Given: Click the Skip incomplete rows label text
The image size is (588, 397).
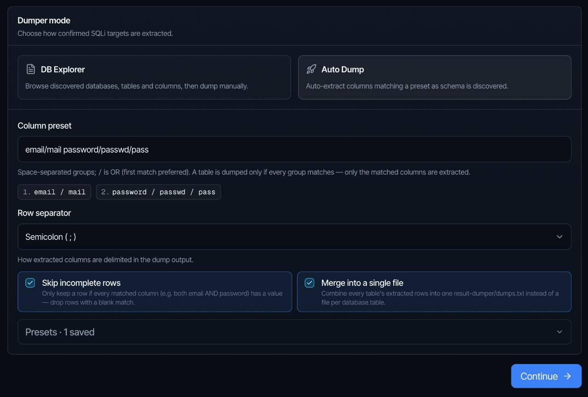Looking at the screenshot, I should [81, 283].
